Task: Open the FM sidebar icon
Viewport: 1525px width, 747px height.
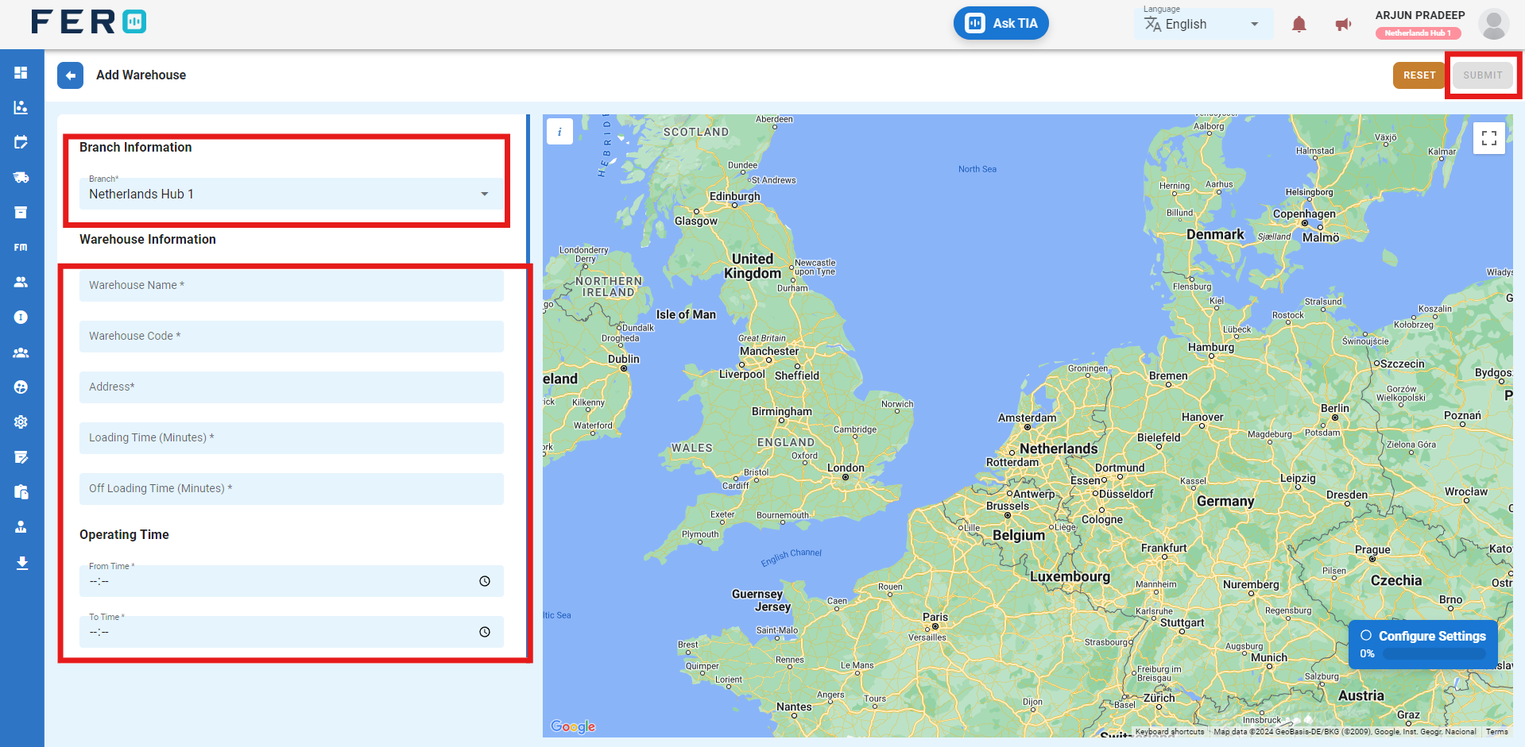Action: 21,247
